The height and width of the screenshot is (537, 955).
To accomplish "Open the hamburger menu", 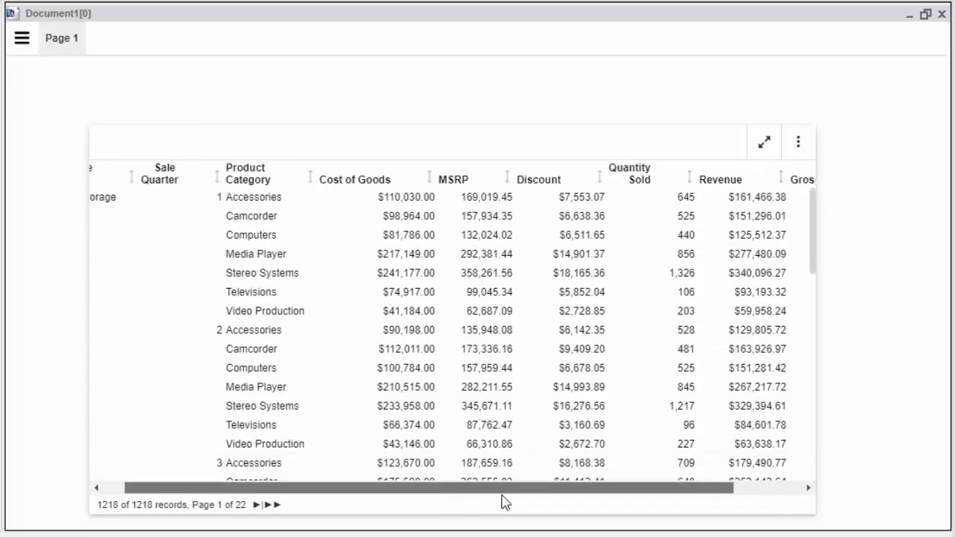I will click(22, 38).
